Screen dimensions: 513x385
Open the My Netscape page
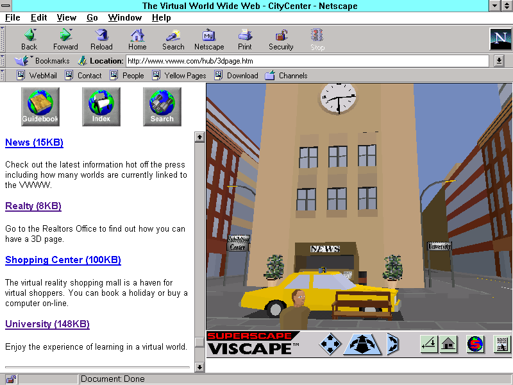209,40
